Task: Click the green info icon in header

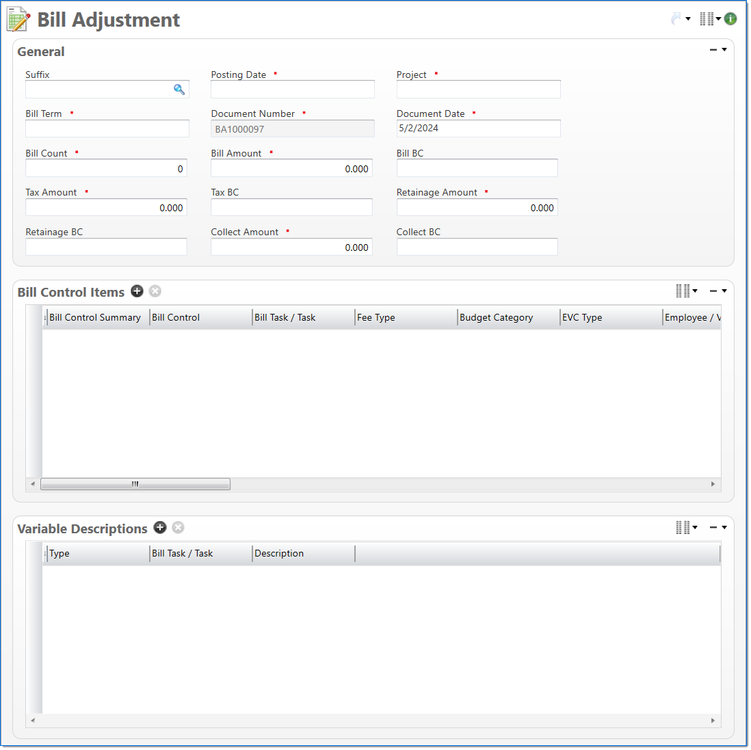Action: tap(730, 19)
